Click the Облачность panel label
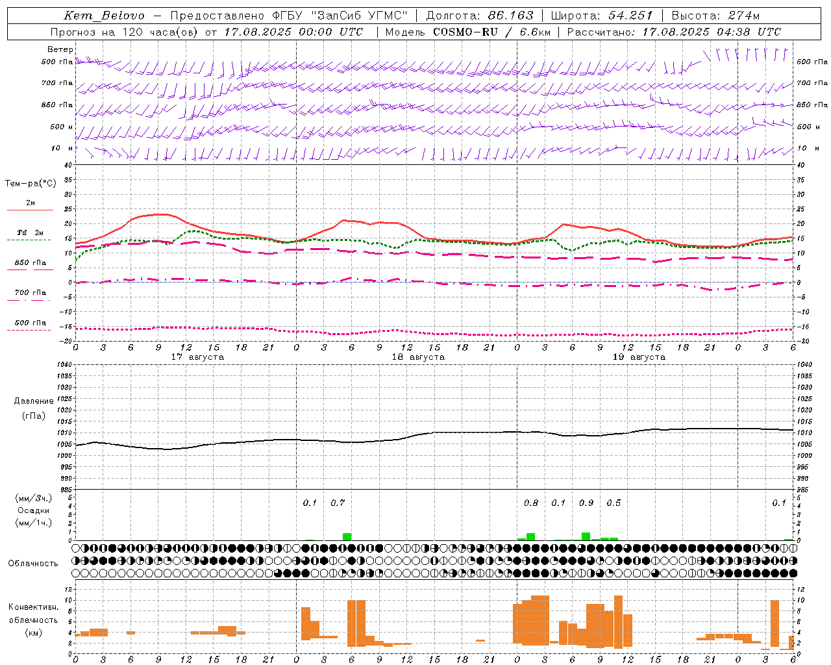This screenshot has width=831, height=665. [x=33, y=564]
